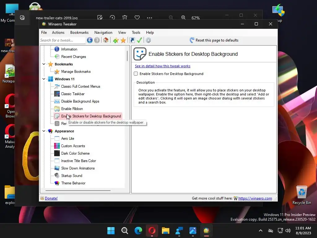Click the sticker icon beside page title
Viewport: 317px width, 238px height.
coord(140,54)
